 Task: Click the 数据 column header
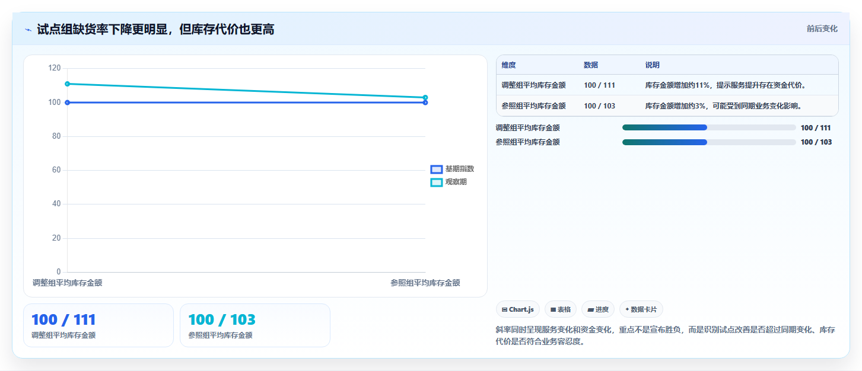tap(591, 65)
